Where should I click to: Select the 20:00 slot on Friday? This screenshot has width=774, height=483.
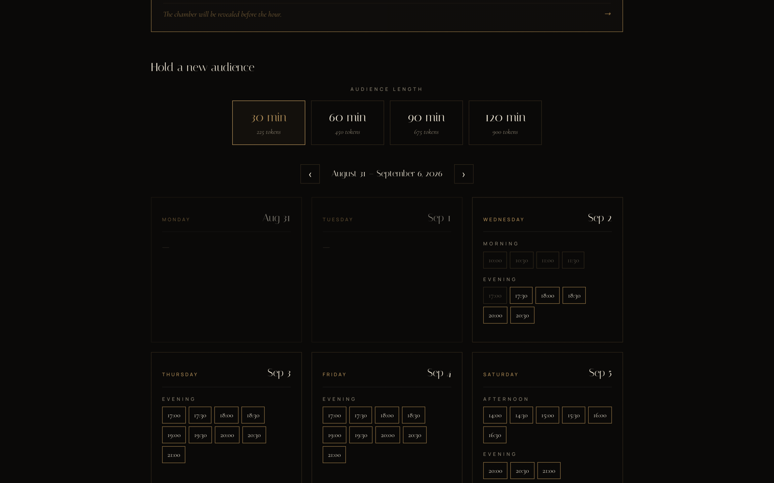point(387,435)
